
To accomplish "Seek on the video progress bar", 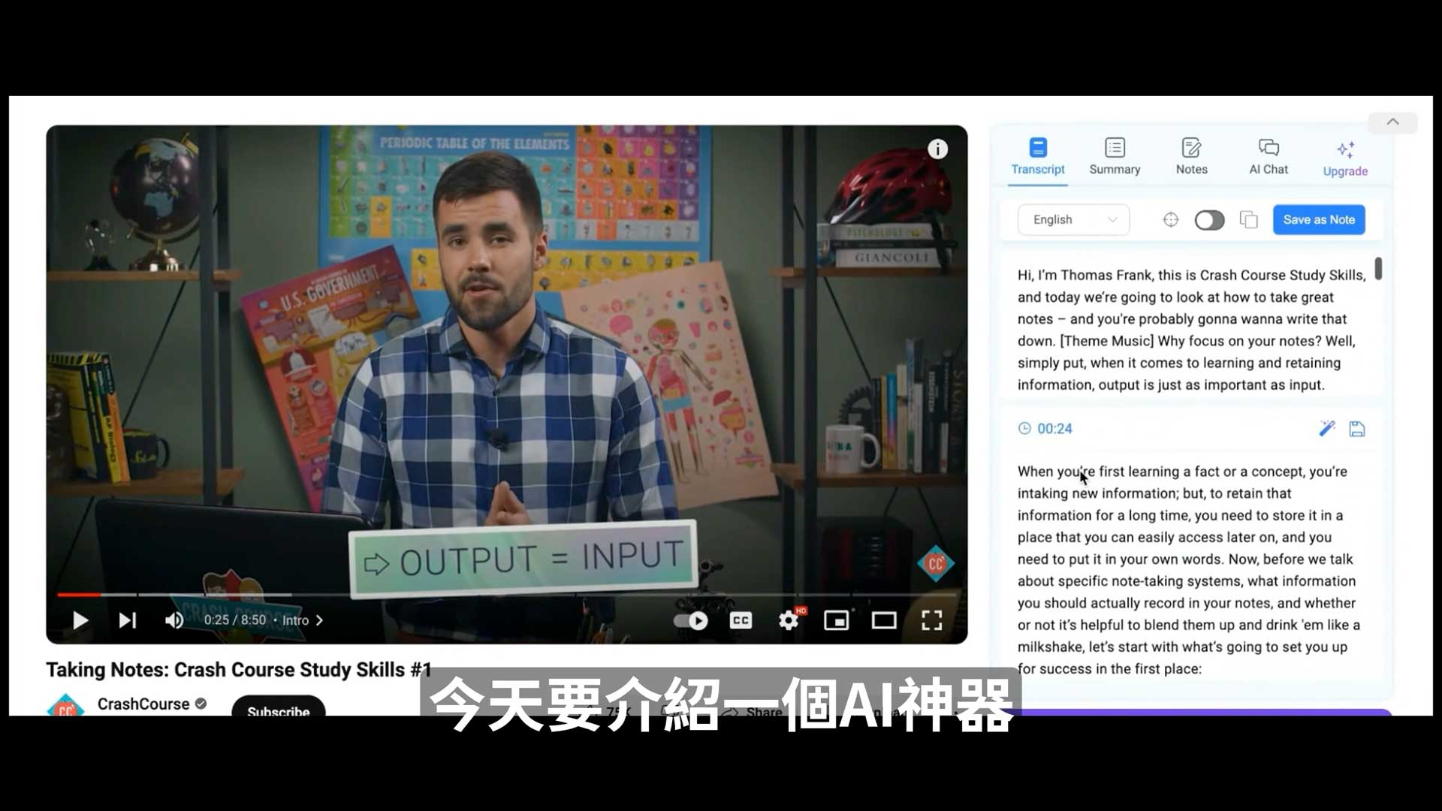I will click(x=506, y=595).
